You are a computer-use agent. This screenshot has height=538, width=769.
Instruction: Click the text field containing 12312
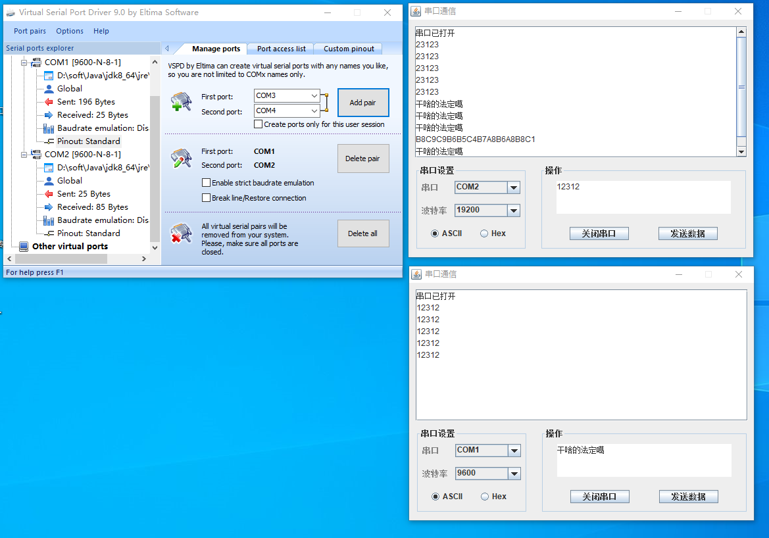pos(643,197)
